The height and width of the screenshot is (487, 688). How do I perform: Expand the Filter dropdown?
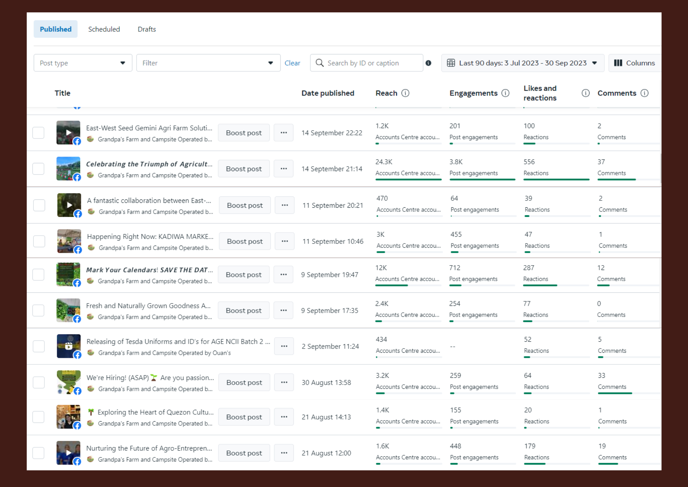208,63
